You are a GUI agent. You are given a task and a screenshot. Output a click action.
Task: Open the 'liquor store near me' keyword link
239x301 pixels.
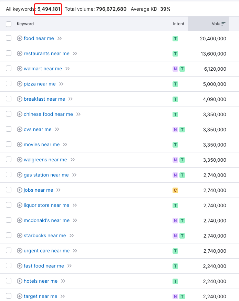coord(46,205)
